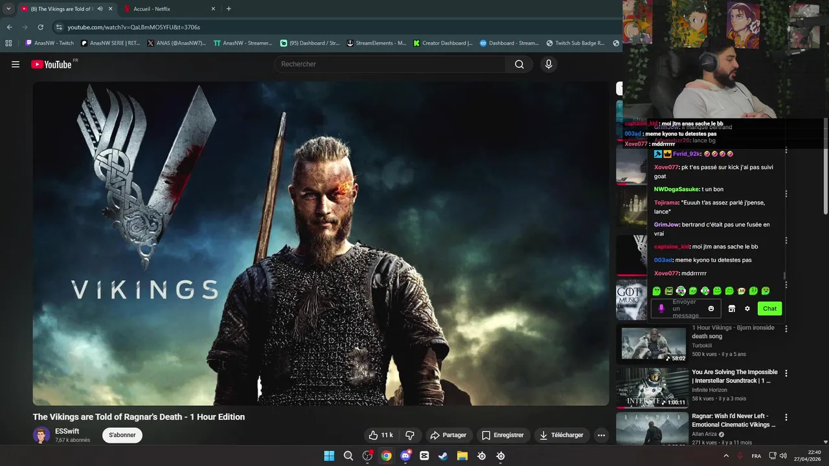The image size is (829, 466).
Task: Open Windows Start menu
Action: 329,456
